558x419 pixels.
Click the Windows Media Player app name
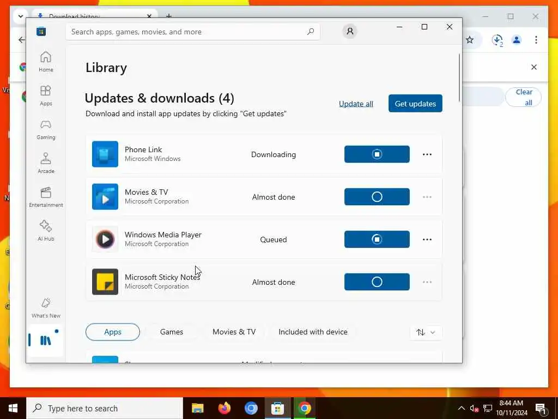point(163,235)
